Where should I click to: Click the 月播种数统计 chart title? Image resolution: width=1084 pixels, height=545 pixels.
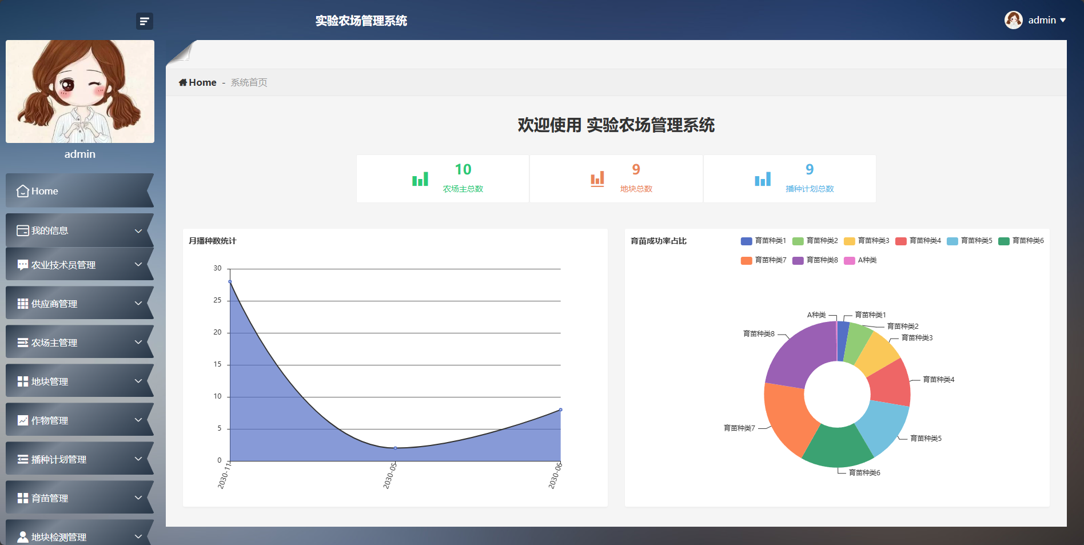pyautogui.click(x=212, y=241)
